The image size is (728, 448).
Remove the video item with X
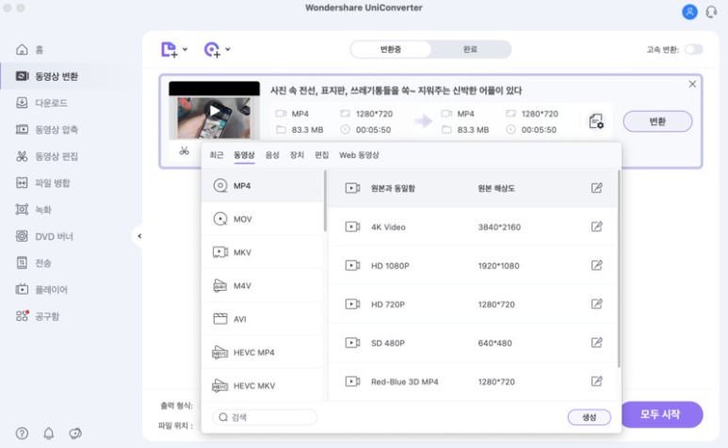[x=692, y=84]
